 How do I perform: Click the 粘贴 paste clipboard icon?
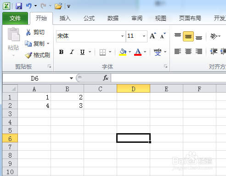click(x=13, y=35)
